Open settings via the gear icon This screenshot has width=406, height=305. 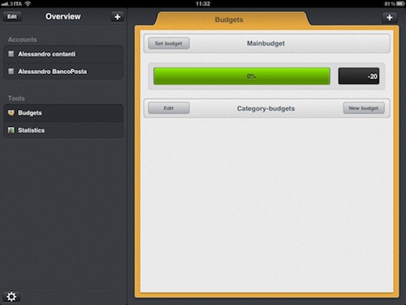(11, 297)
